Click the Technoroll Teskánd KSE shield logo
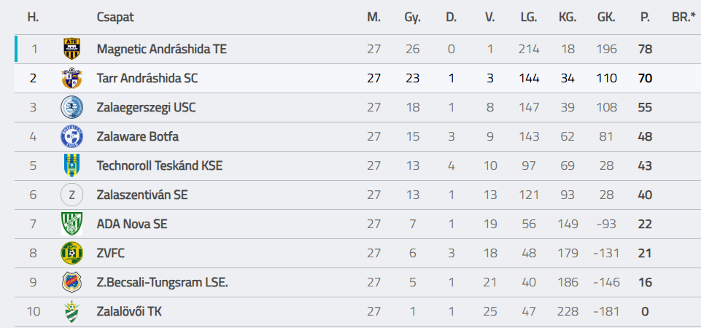The height and width of the screenshot is (328, 701). click(71, 165)
